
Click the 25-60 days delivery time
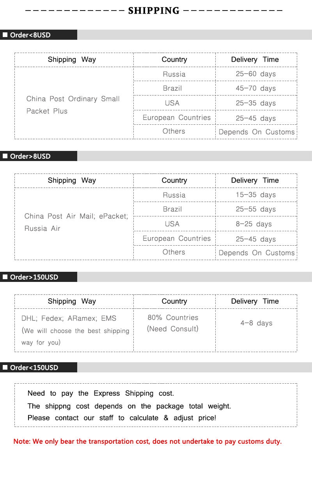pyautogui.click(x=255, y=74)
